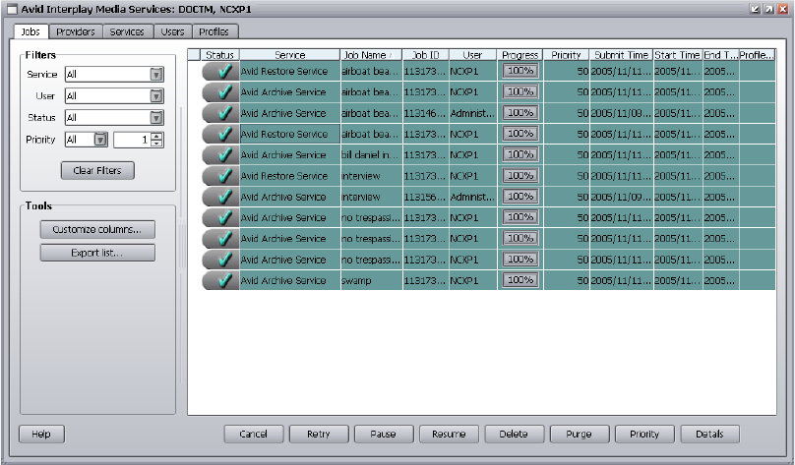795x465 pixels.
Task: Sort by the Service column header
Action: click(x=289, y=55)
